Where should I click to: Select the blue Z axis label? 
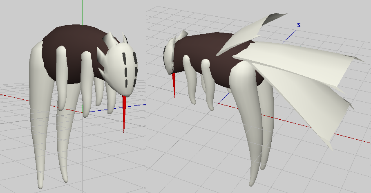pos(299,25)
